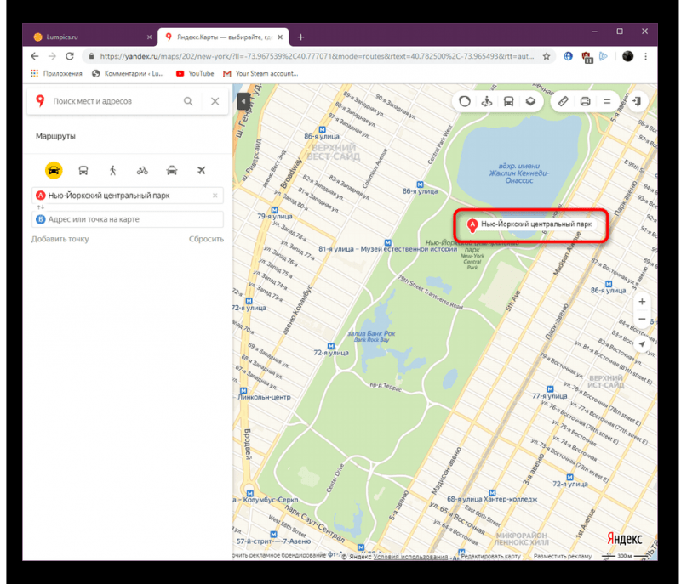Screen dimensions: 681x584
Task: Click Сбросить to reset route
Action: point(206,239)
